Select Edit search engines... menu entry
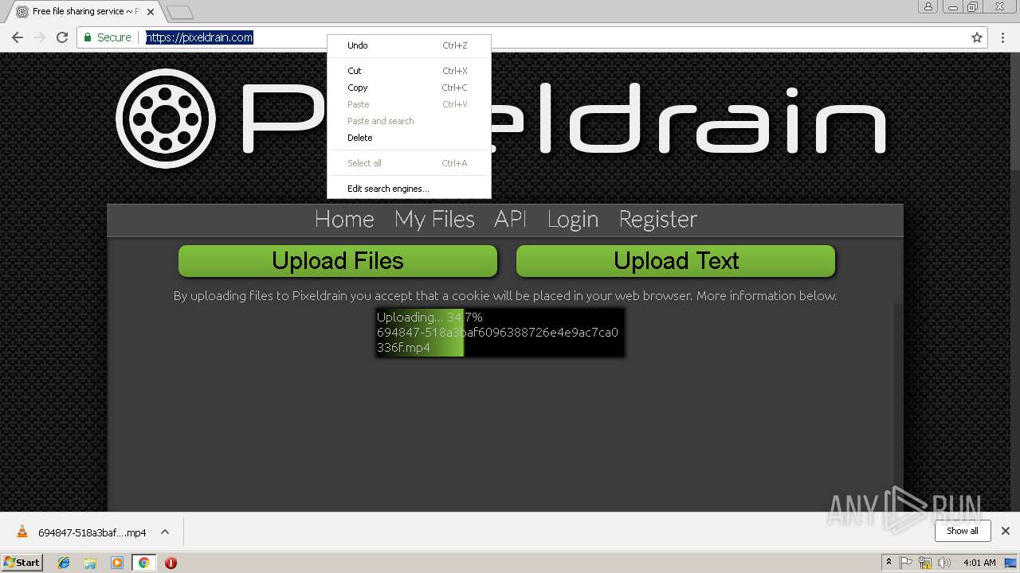The width and height of the screenshot is (1020, 573). (x=409, y=189)
